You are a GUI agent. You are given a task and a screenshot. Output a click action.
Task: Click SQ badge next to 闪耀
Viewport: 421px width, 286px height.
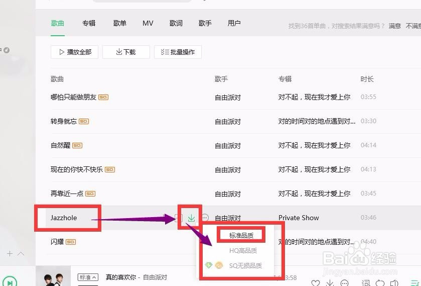tap(71, 242)
